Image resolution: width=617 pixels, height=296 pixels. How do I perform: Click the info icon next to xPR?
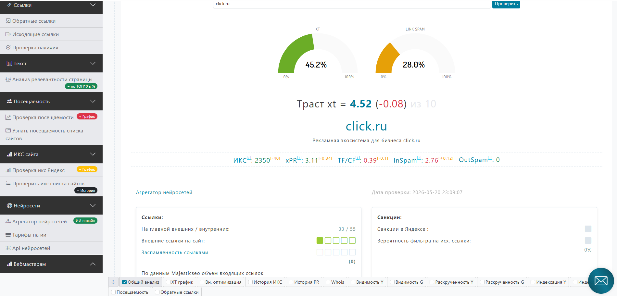(299, 158)
